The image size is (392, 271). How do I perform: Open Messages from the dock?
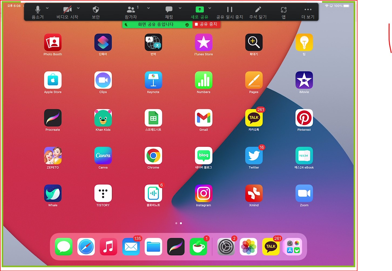pos(64,247)
